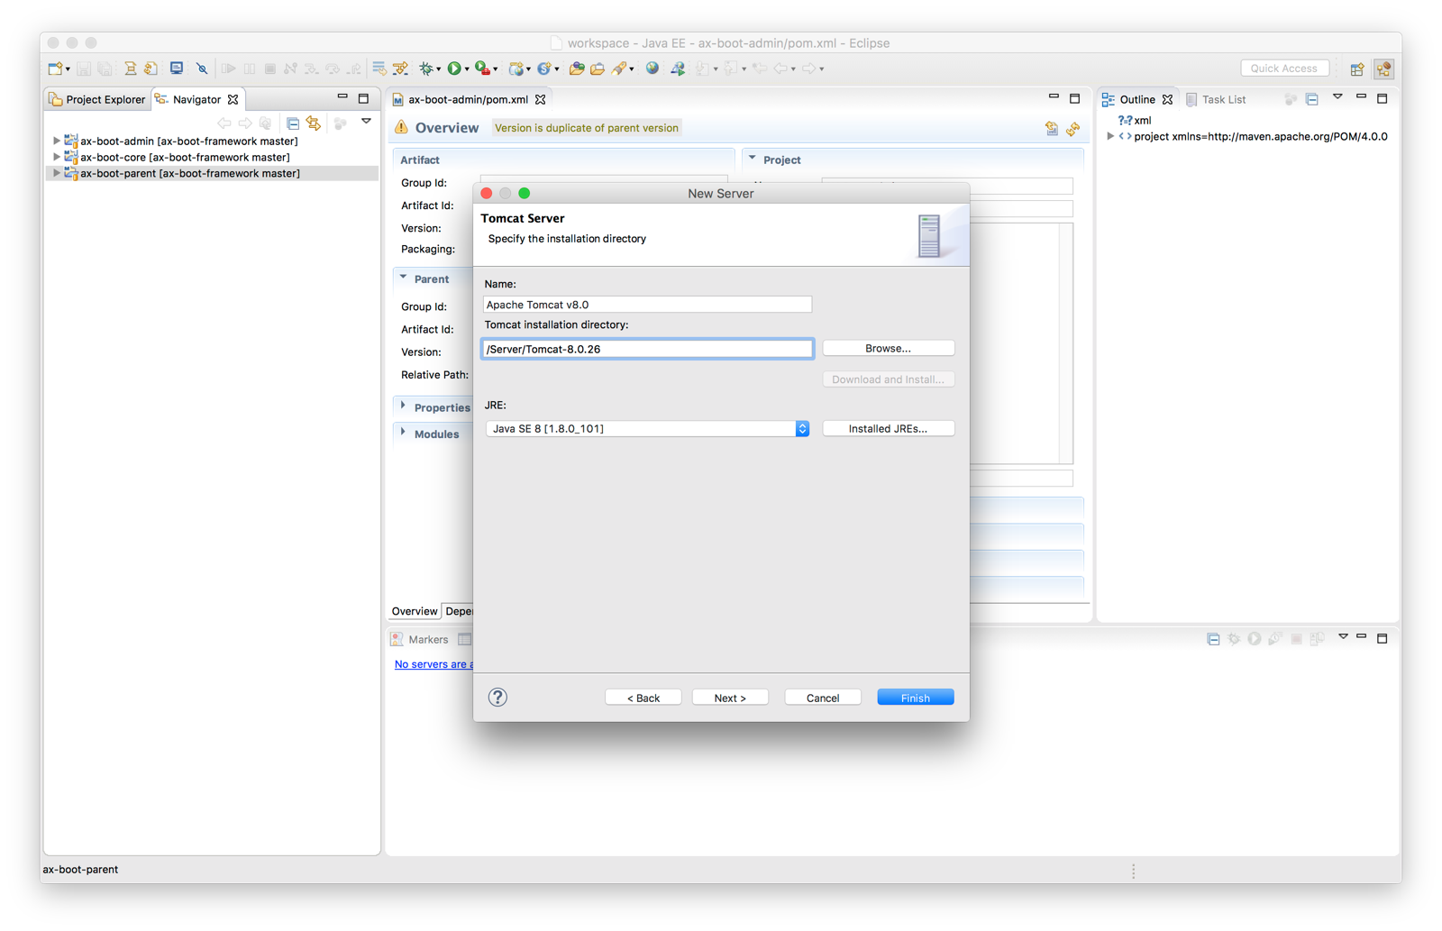This screenshot has width=1442, height=931.
Task: Click the Skip All Breakpoints icon
Action: coord(202,68)
